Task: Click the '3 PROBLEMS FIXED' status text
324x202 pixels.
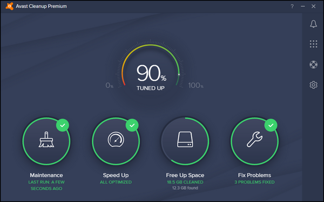Action: click(x=254, y=182)
